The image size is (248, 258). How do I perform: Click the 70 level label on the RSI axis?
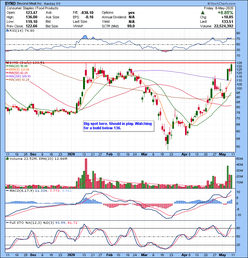(238, 39)
